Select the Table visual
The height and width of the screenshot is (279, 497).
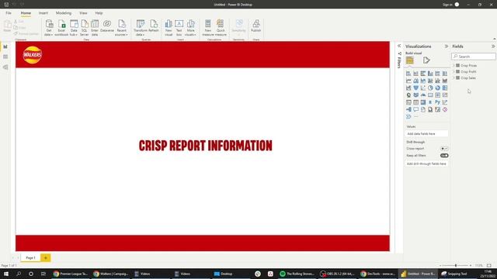pos(416,102)
